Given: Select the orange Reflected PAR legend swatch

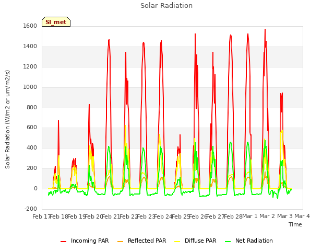Looking at the screenshot, I should [x=121, y=242].
